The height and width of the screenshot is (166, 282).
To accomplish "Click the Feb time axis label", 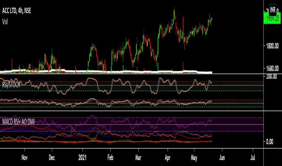I will pyautogui.click(x=110, y=157).
